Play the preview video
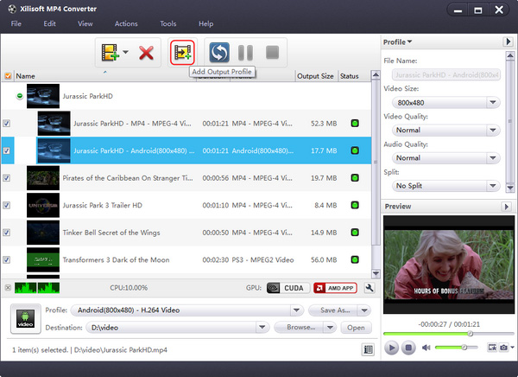The height and width of the screenshot is (377, 518). tap(391, 348)
